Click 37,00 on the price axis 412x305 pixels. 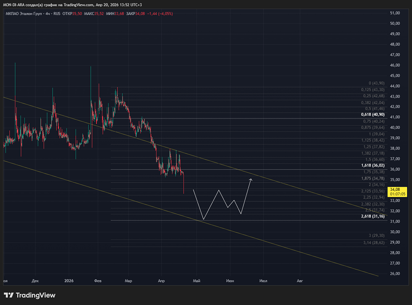395,159
